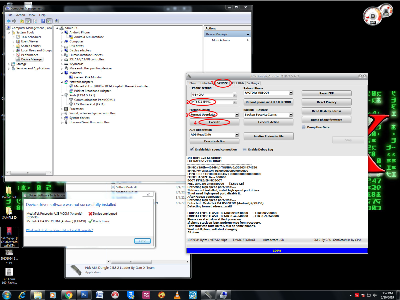Click the Reset Privacy button
400x300 pixels.
point(326,102)
